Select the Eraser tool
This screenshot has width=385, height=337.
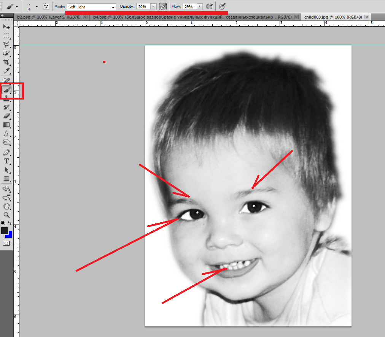point(6,116)
